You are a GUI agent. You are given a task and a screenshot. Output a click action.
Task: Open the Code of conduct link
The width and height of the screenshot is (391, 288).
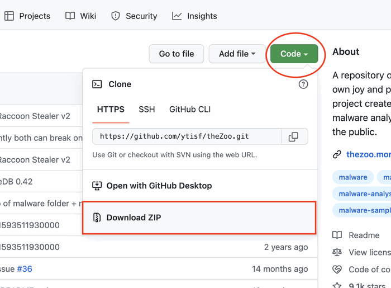370,270
